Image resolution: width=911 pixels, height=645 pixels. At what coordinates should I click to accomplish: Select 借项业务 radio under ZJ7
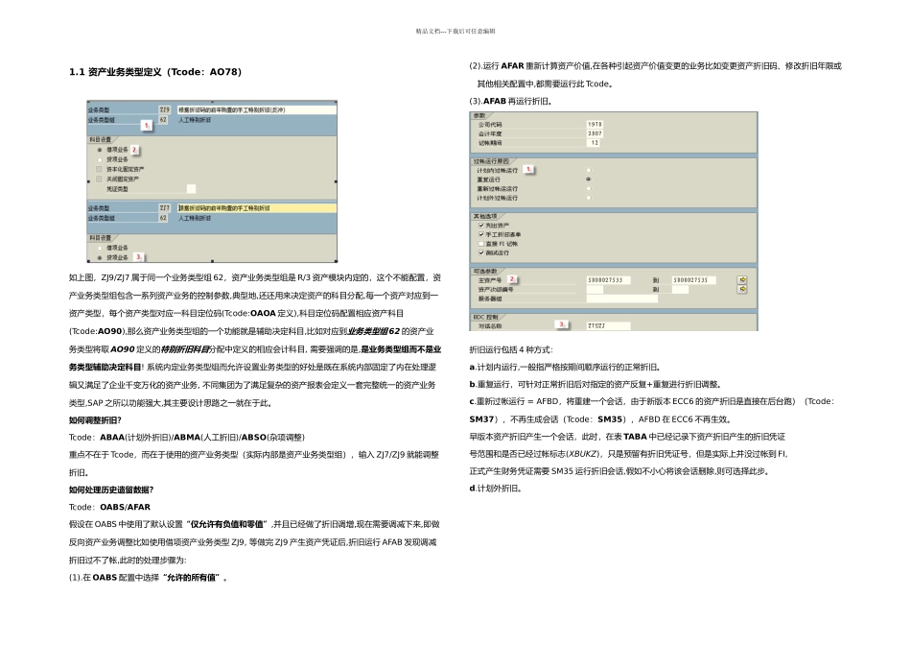[100, 248]
